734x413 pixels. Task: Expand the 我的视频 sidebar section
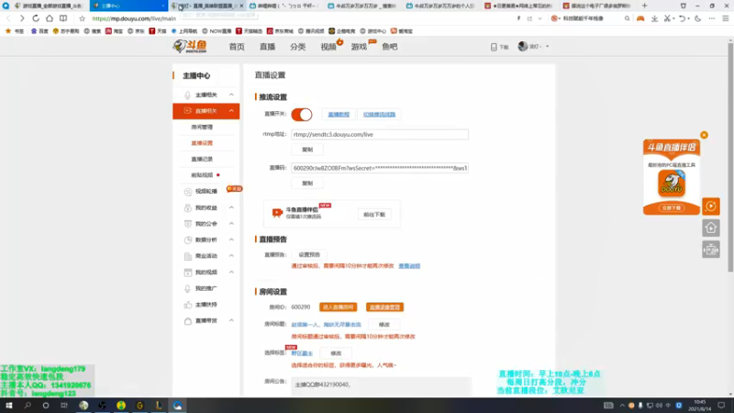point(231,272)
